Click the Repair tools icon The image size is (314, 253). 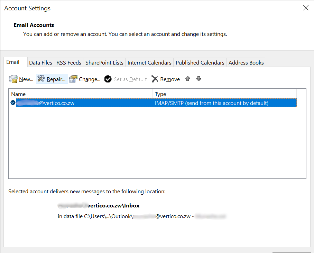(41, 79)
